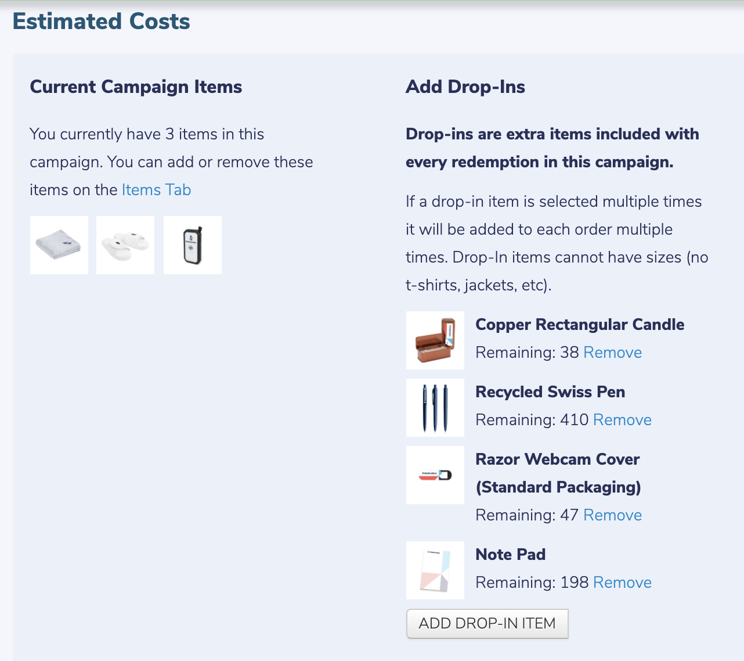Click the Note Pad product image
The width and height of the screenshot is (744, 661).
(x=435, y=570)
